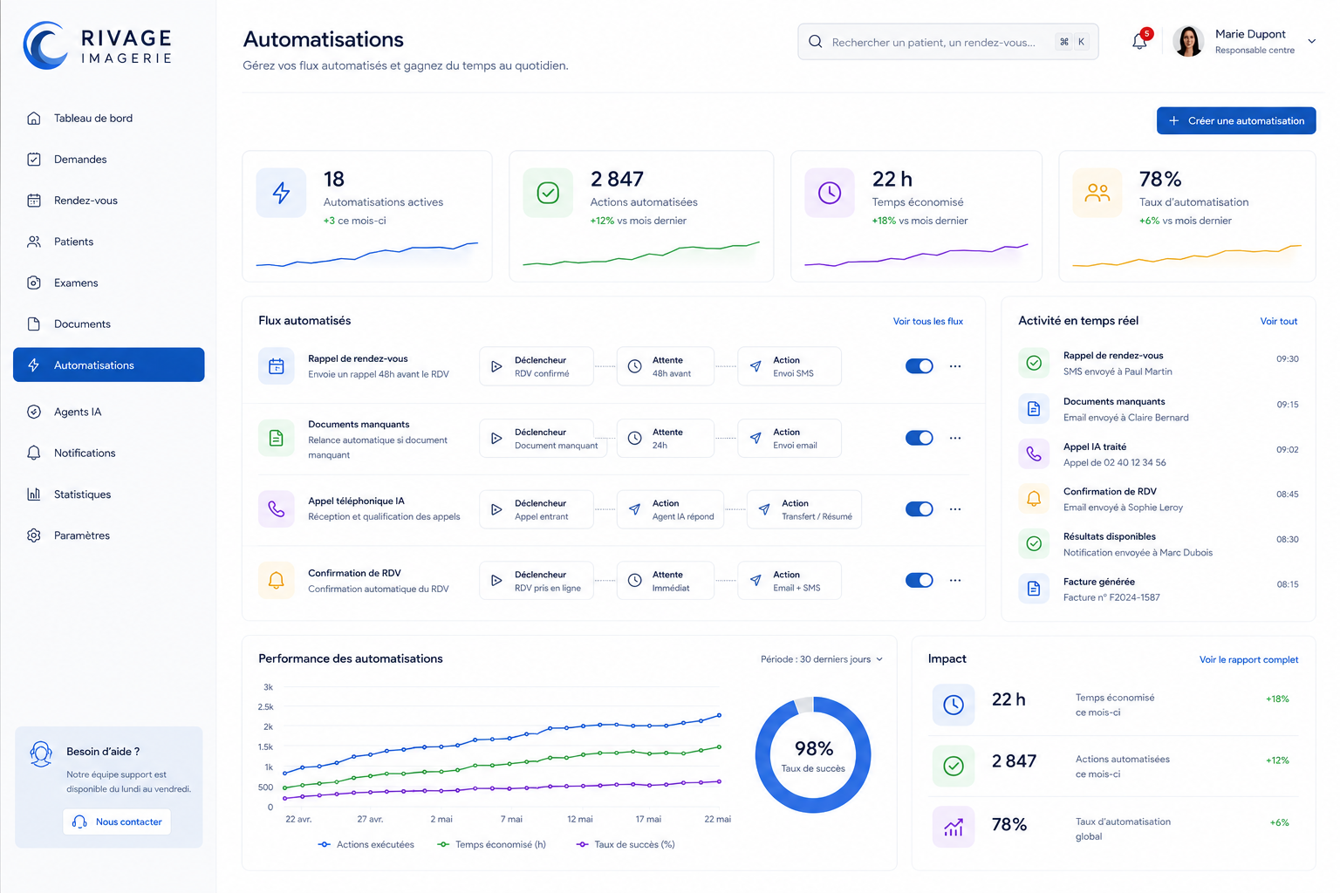Open more options for Appel téléphonique IA flow
Viewport: 1340px width, 893px height.
coord(955,508)
